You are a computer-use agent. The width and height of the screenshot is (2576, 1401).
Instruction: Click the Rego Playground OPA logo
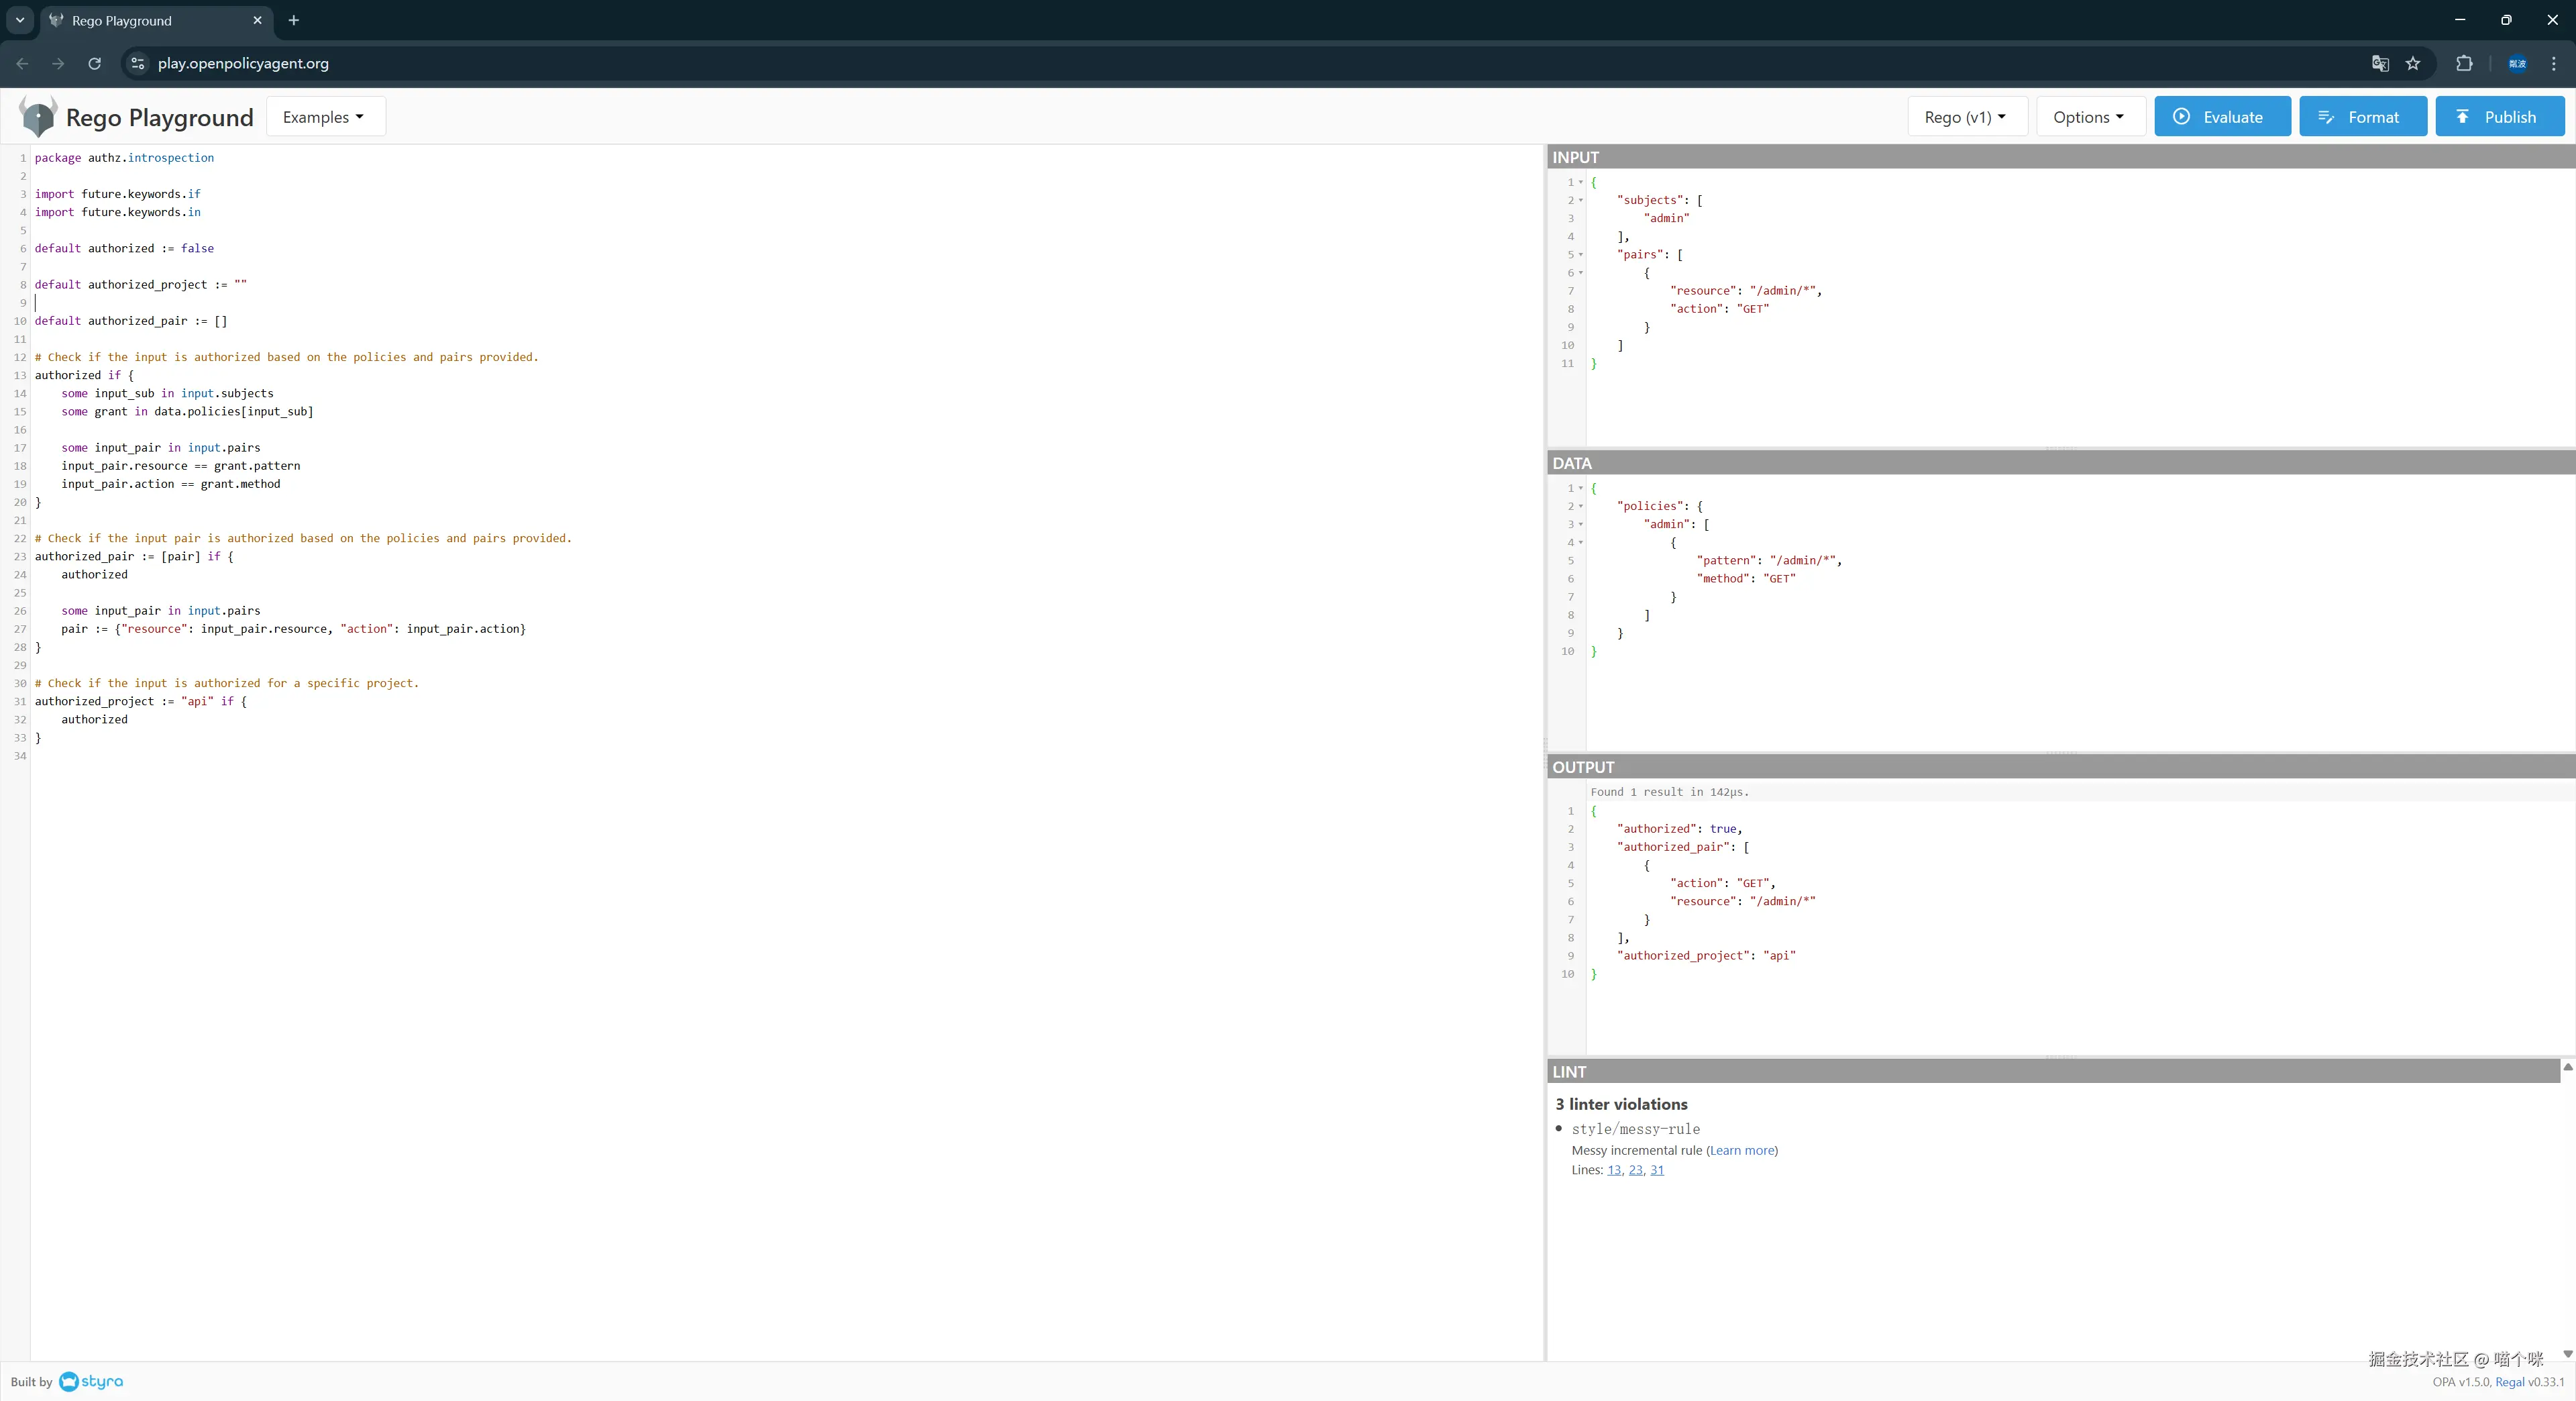[38, 117]
